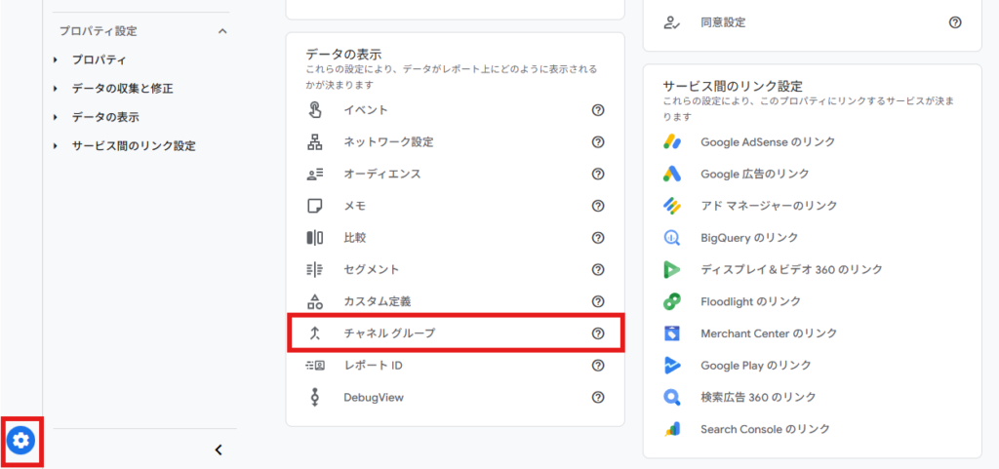Collapse the プロパティ設定 section

pyautogui.click(x=222, y=30)
